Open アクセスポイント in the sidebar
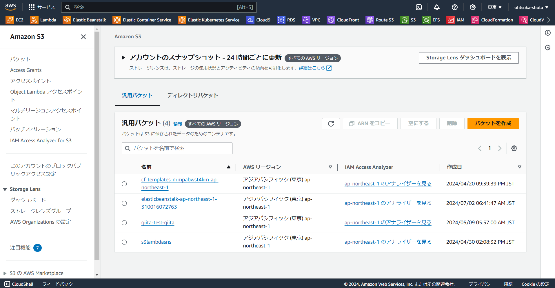Viewport: 555px width, 288px height. pyautogui.click(x=30, y=81)
